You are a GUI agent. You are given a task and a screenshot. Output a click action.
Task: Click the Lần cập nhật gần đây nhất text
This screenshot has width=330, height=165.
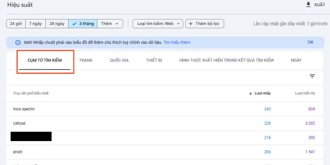(x=291, y=24)
